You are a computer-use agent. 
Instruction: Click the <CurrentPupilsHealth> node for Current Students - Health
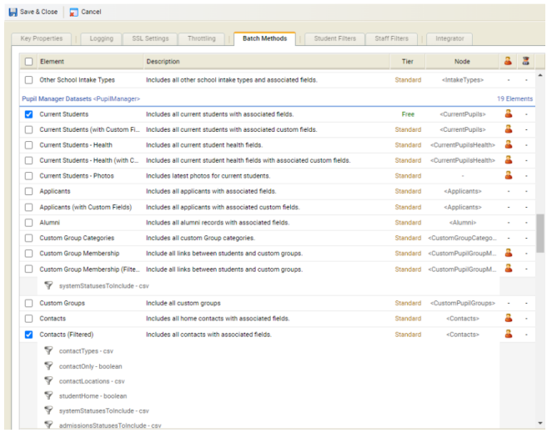463,145
